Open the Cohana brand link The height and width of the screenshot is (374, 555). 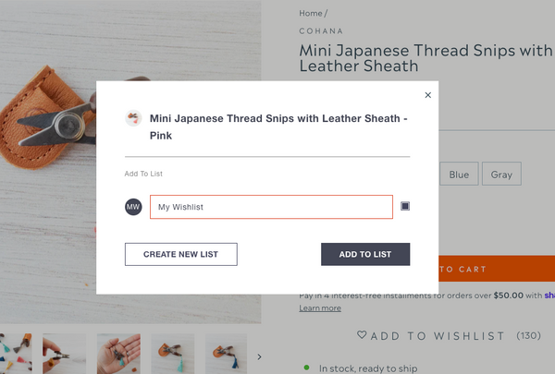point(321,31)
